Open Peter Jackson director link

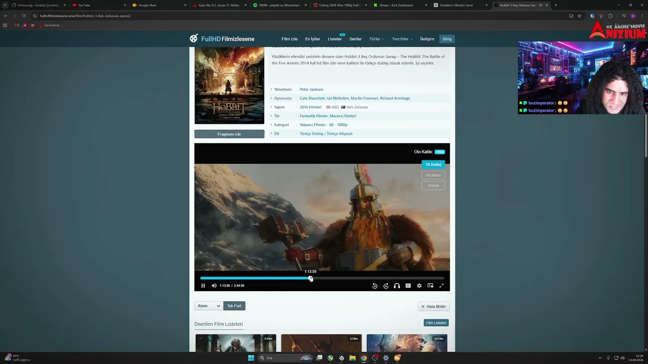pyautogui.click(x=311, y=89)
